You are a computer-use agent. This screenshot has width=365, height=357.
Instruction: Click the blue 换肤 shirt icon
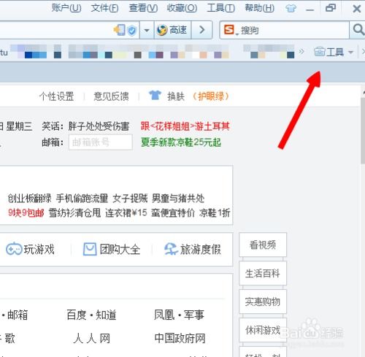(x=155, y=96)
